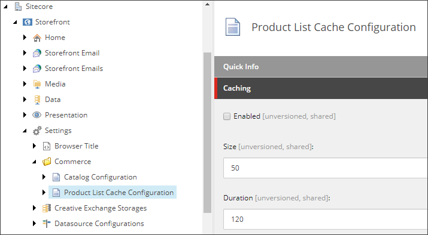428x235 pixels.
Task: Click the Settings gears icon
Action: [37, 131]
